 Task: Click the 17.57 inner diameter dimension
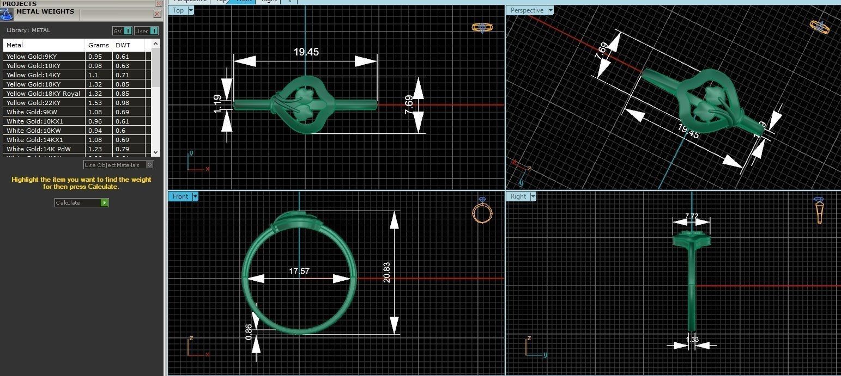click(299, 271)
